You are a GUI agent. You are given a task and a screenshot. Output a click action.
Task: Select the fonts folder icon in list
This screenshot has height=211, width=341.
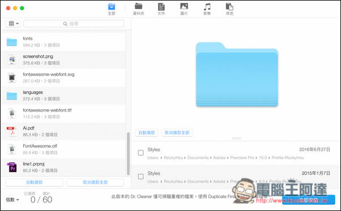tap(12, 42)
